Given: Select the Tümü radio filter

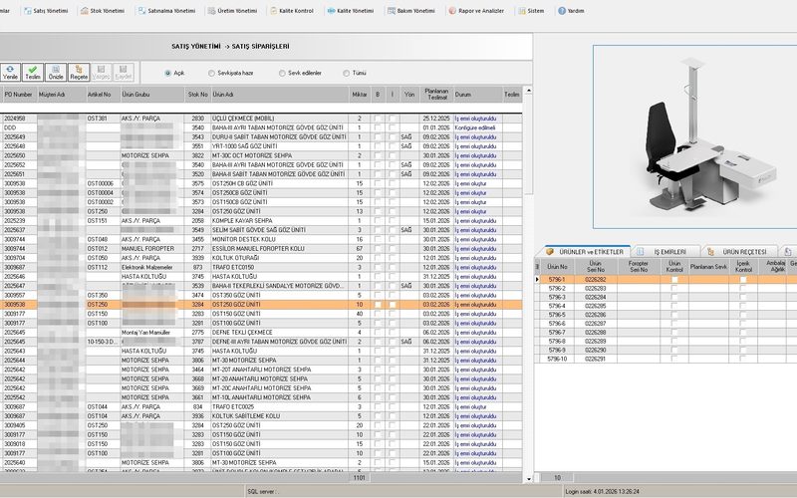Looking at the screenshot, I should pos(346,73).
